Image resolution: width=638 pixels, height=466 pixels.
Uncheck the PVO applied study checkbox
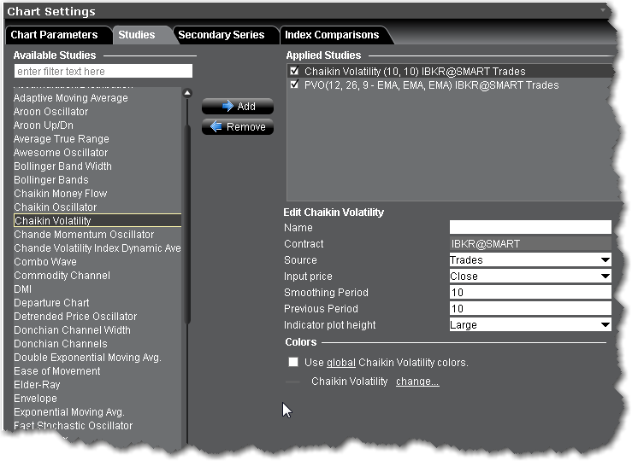click(294, 85)
